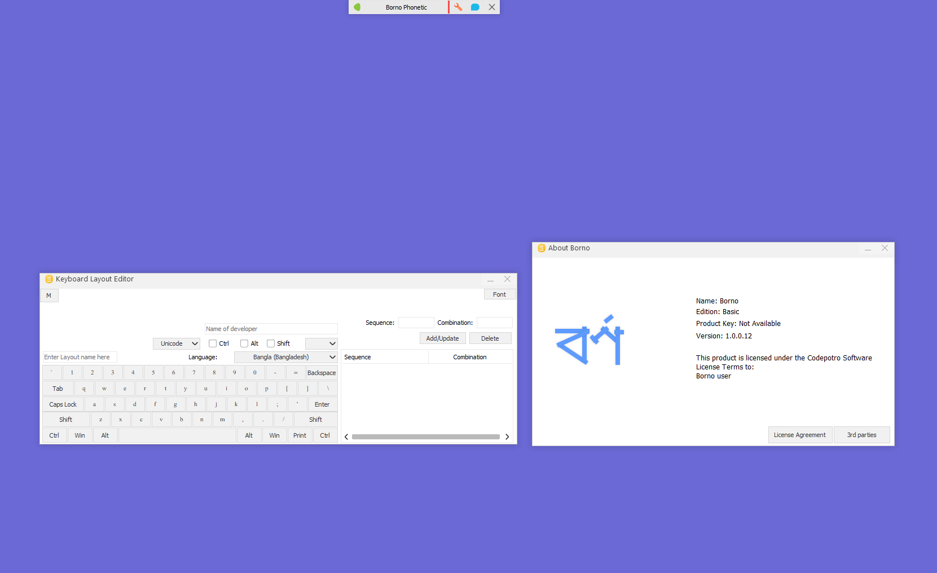Click the Name of developer field
This screenshot has width=937, height=573.
[271, 329]
